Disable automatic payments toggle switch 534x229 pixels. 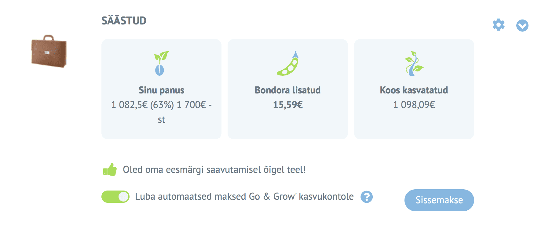[115, 197]
